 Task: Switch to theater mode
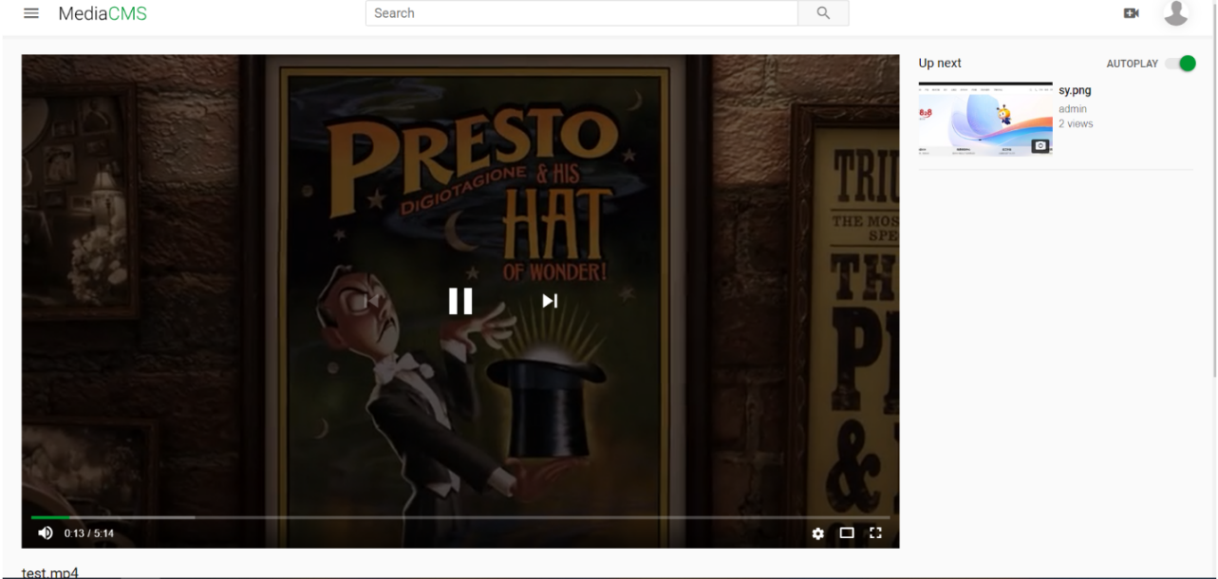click(x=847, y=533)
